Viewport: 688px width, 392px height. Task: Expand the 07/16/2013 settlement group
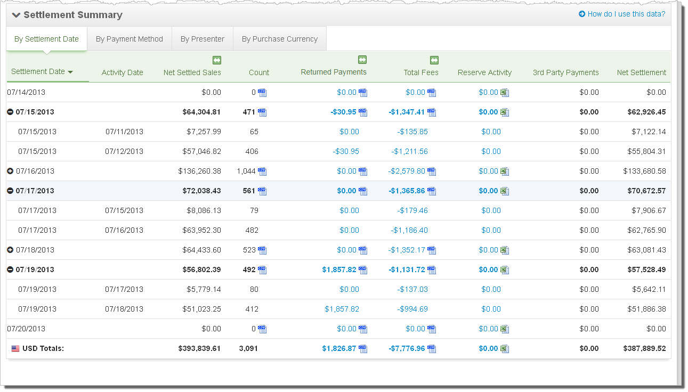click(10, 171)
